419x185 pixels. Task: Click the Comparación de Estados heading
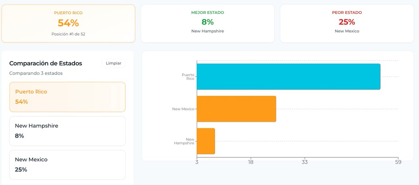coord(46,63)
